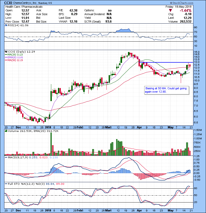Click the red down-triangle change indicator
Screen dimensions: 206x213
[x=170, y=11]
